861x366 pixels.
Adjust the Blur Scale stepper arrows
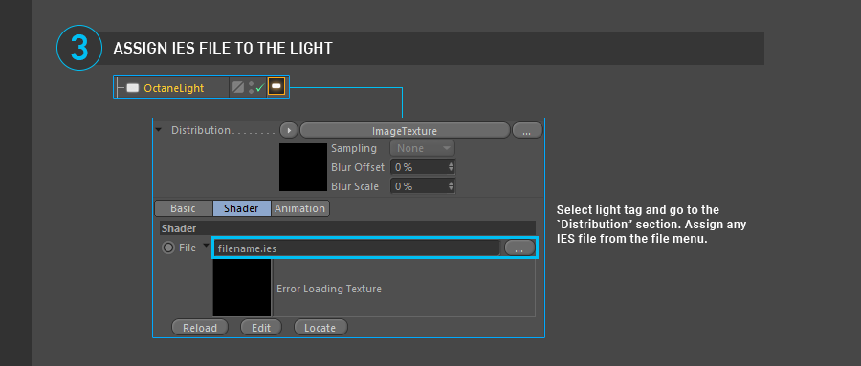point(451,186)
